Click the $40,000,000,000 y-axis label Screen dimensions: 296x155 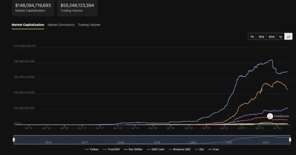click(x=24, y=93)
